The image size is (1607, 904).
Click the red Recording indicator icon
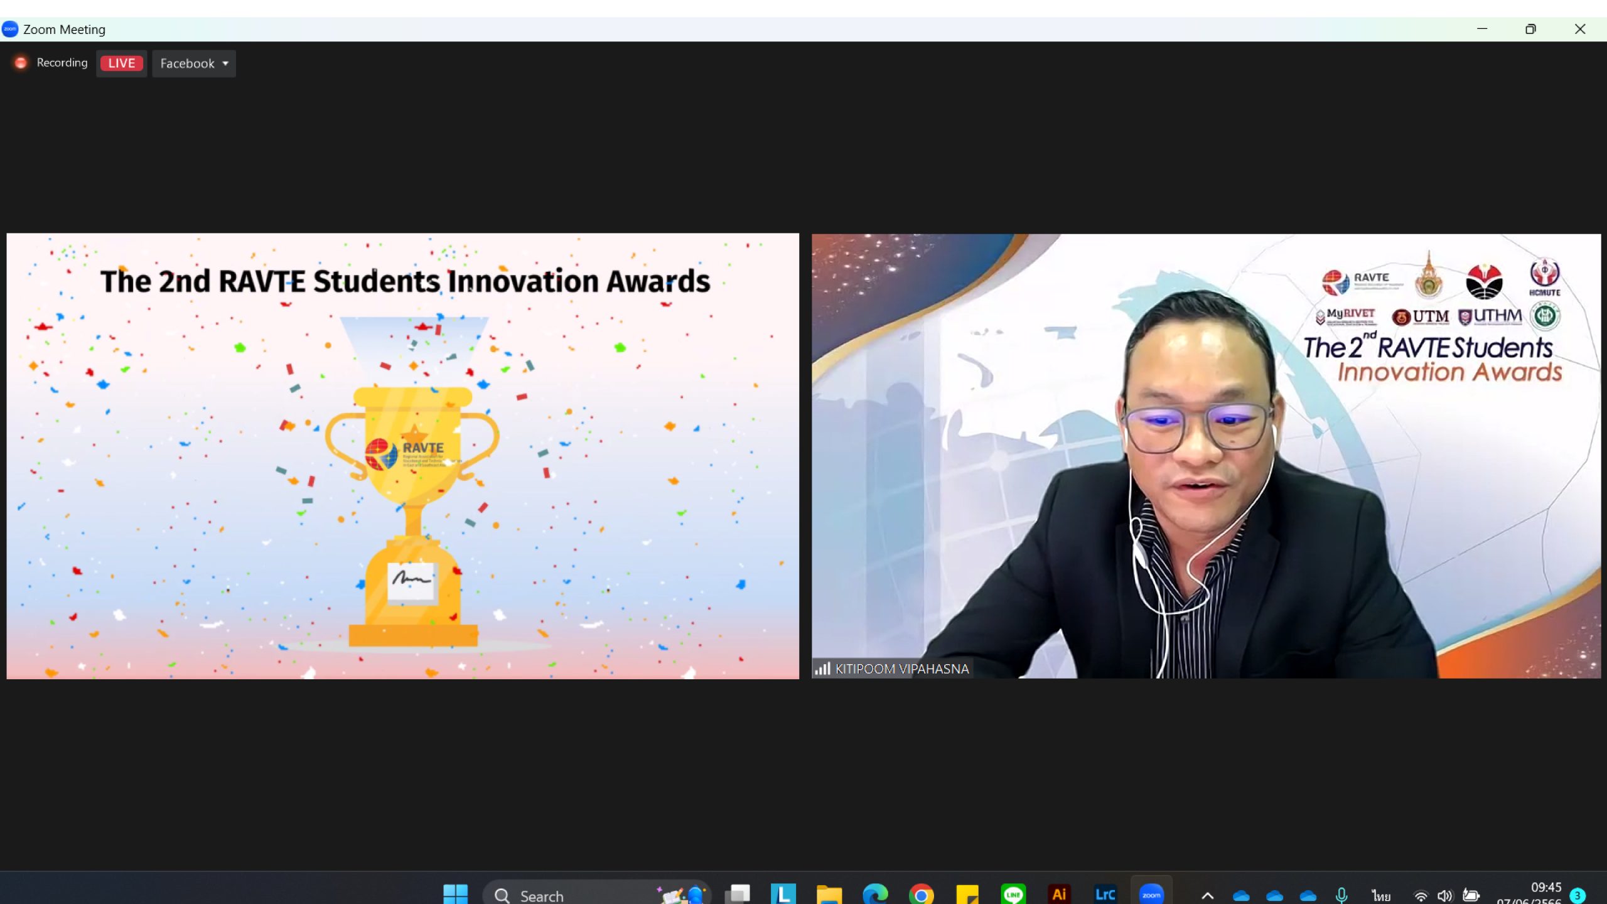(x=21, y=63)
